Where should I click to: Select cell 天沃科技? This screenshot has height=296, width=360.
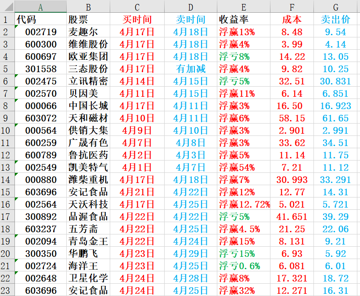click(x=88, y=204)
